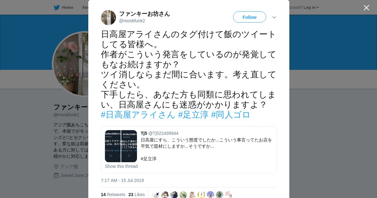
Task: View the 23 Likes list
Action: pyautogui.click(x=137, y=195)
